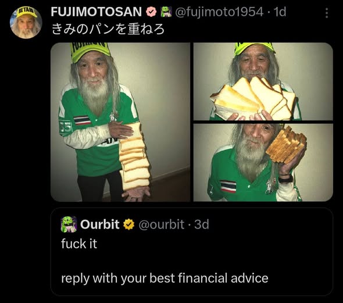The height and width of the screenshot is (303, 343).
Task: Open the photo of fanned white bread slices
Action: pyautogui.click(x=263, y=81)
